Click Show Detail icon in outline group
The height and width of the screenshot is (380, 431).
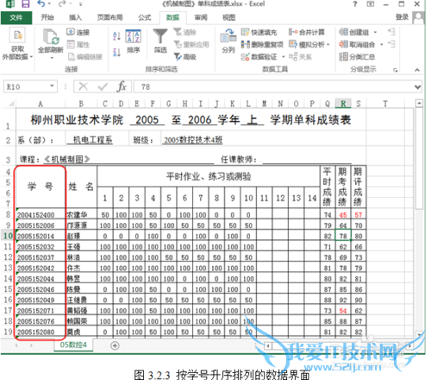[x=391, y=32]
